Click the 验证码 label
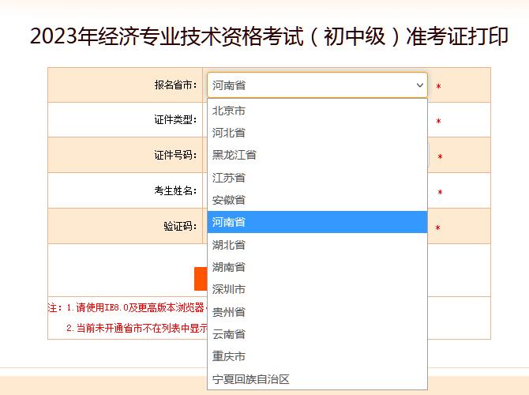The height and width of the screenshot is (395, 529). (180, 226)
